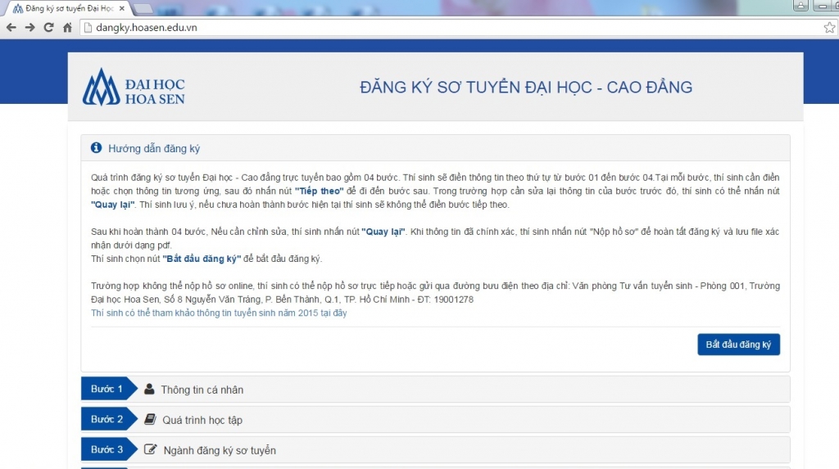Click the Hướng dẫn đăng ký heading
The height and width of the screenshot is (469, 839).
(x=154, y=149)
